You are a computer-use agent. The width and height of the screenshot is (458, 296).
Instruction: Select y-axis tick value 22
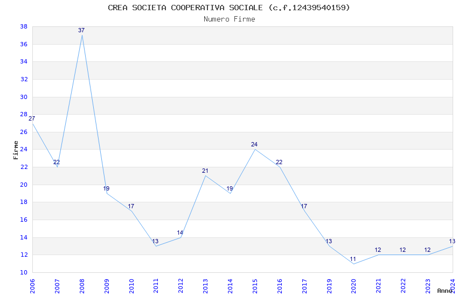click(x=24, y=167)
